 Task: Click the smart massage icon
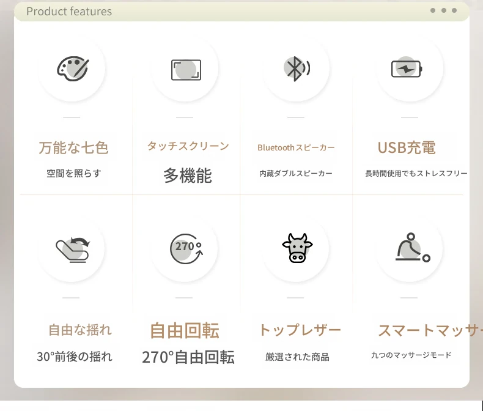[x=411, y=249]
